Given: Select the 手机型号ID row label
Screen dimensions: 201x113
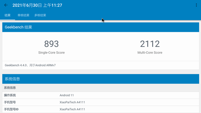Looking at the screenshot, I should coord(11,109).
